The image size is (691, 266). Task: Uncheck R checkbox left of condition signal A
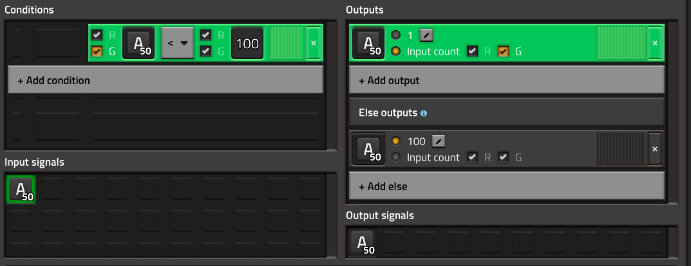[97, 35]
